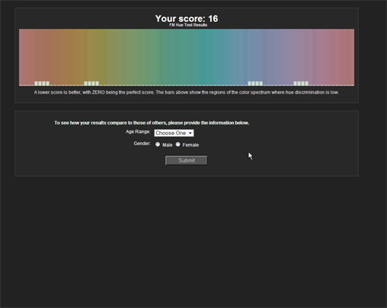This screenshot has width=387, height=308.
Task: Click the arrow on the Age Range combo box
Action: tap(190, 133)
